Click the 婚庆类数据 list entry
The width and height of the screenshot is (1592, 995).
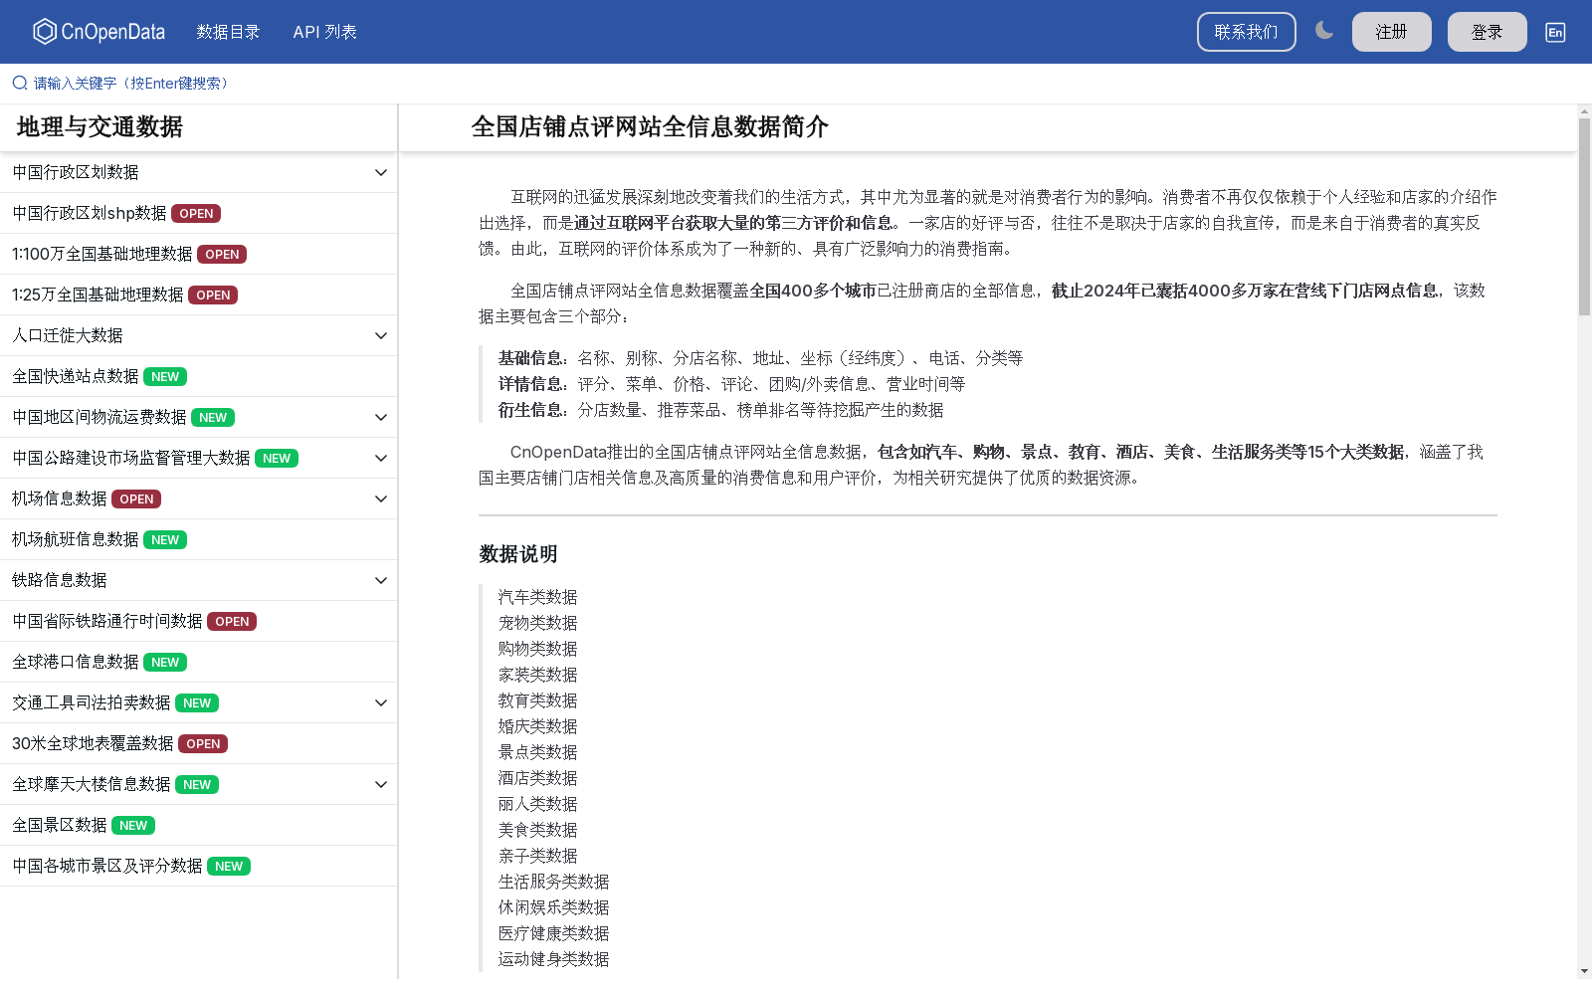(538, 726)
